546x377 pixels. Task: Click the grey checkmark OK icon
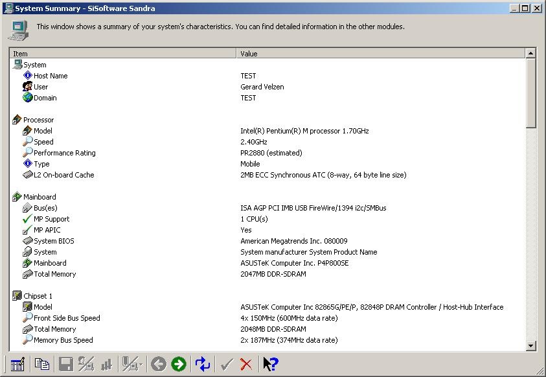(x=227, y=365)
